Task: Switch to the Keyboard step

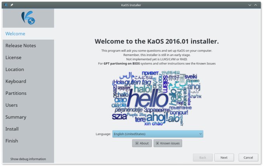Action: point(28,81)
